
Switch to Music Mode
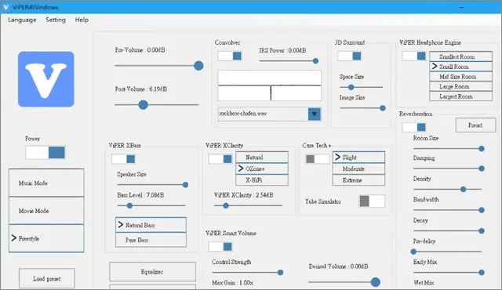point(46,183)
